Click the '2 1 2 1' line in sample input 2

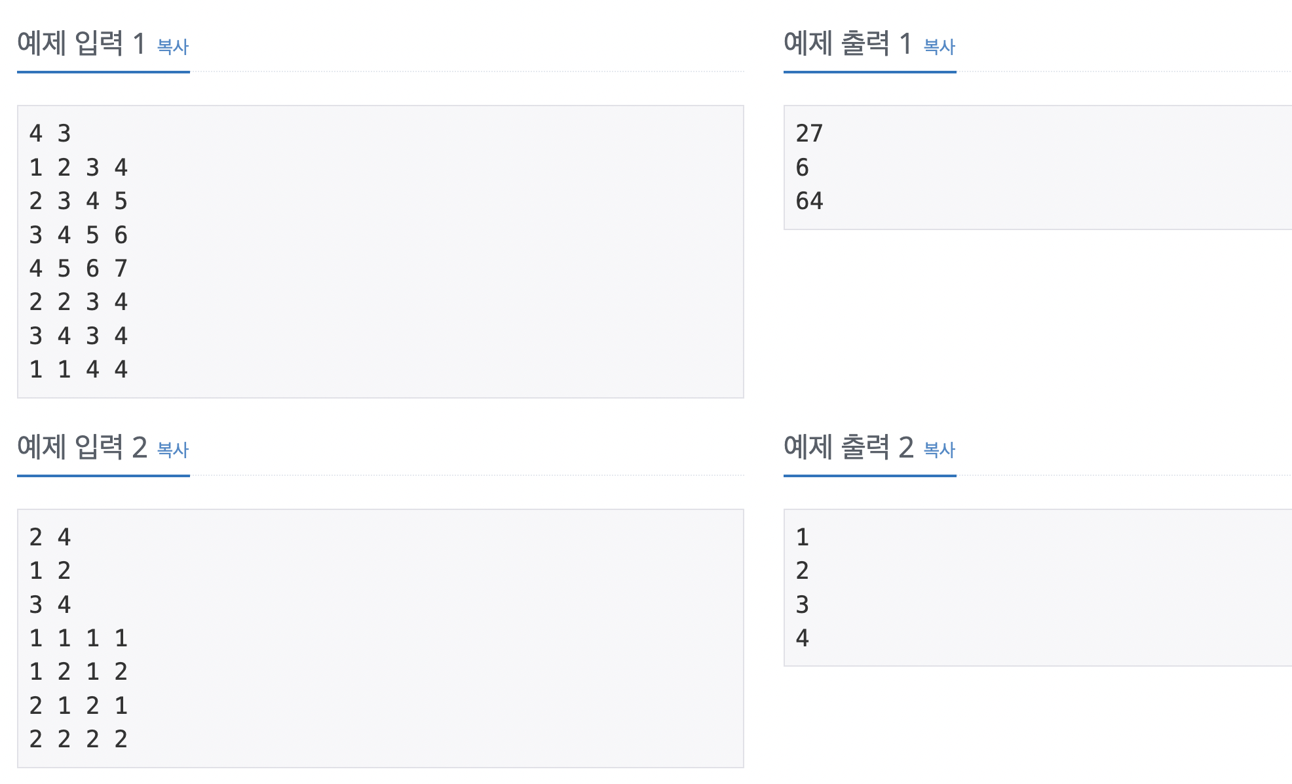[79, 705]
